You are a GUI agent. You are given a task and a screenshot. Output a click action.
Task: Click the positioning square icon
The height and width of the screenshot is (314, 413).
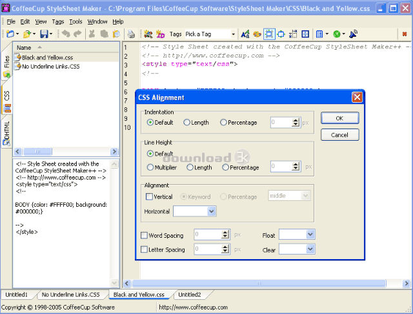point(305,34)
